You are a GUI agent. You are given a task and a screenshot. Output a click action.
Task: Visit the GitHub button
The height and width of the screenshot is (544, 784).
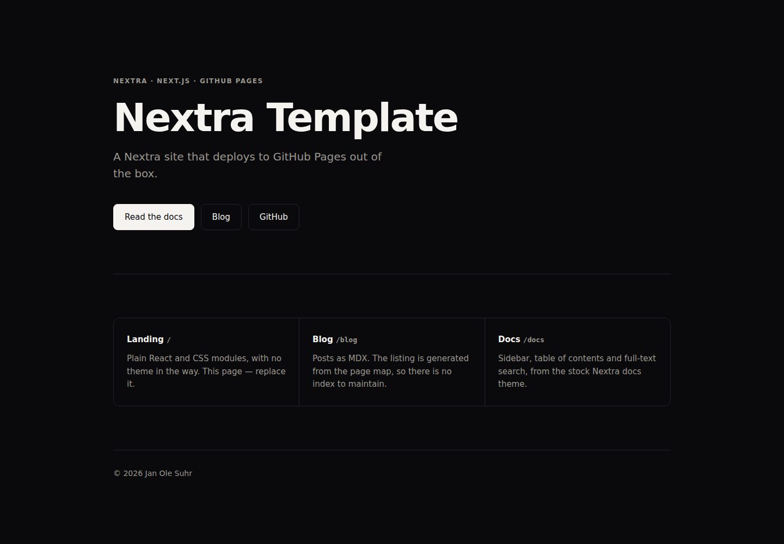click(x=274, y=217)
